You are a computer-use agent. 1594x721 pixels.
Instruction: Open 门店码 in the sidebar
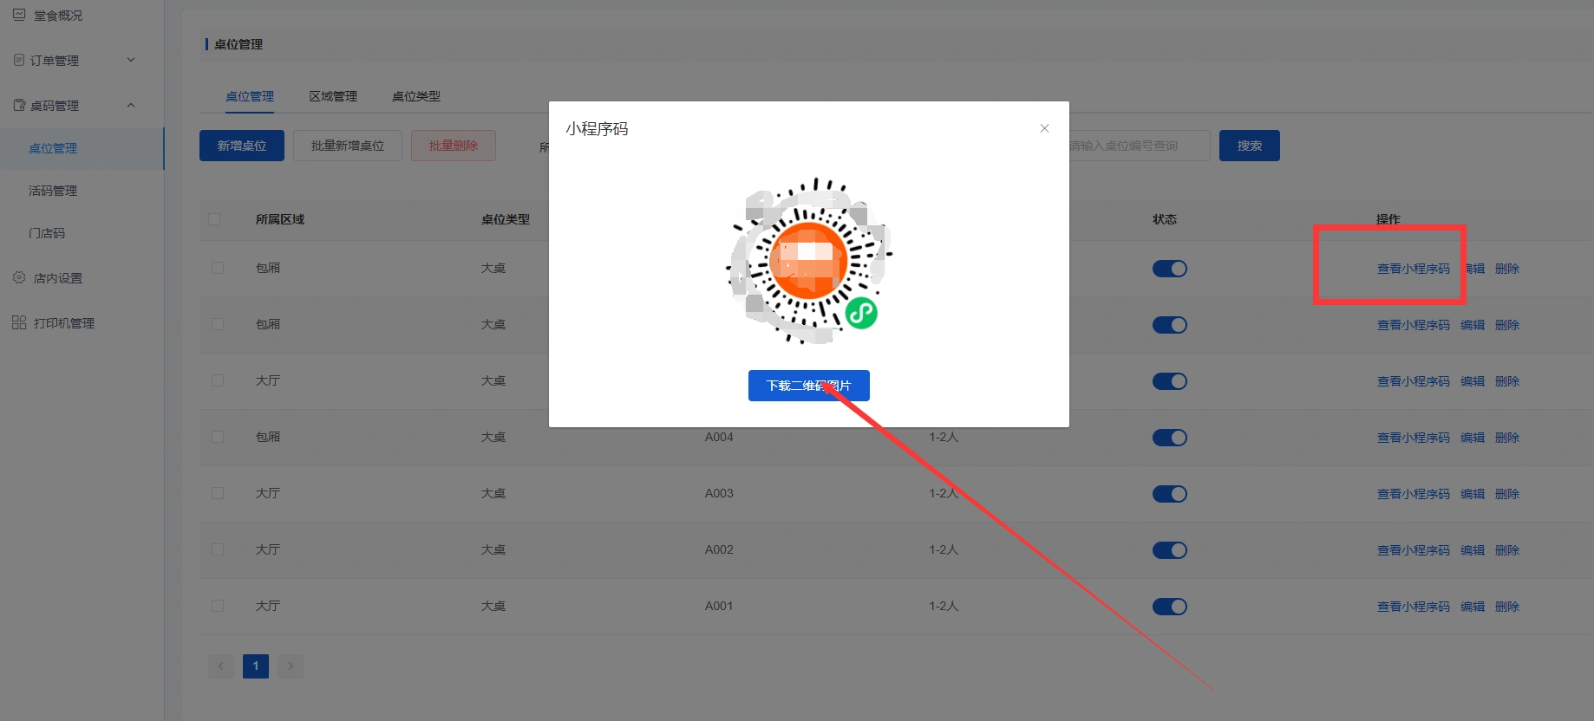tap(47, 233)
